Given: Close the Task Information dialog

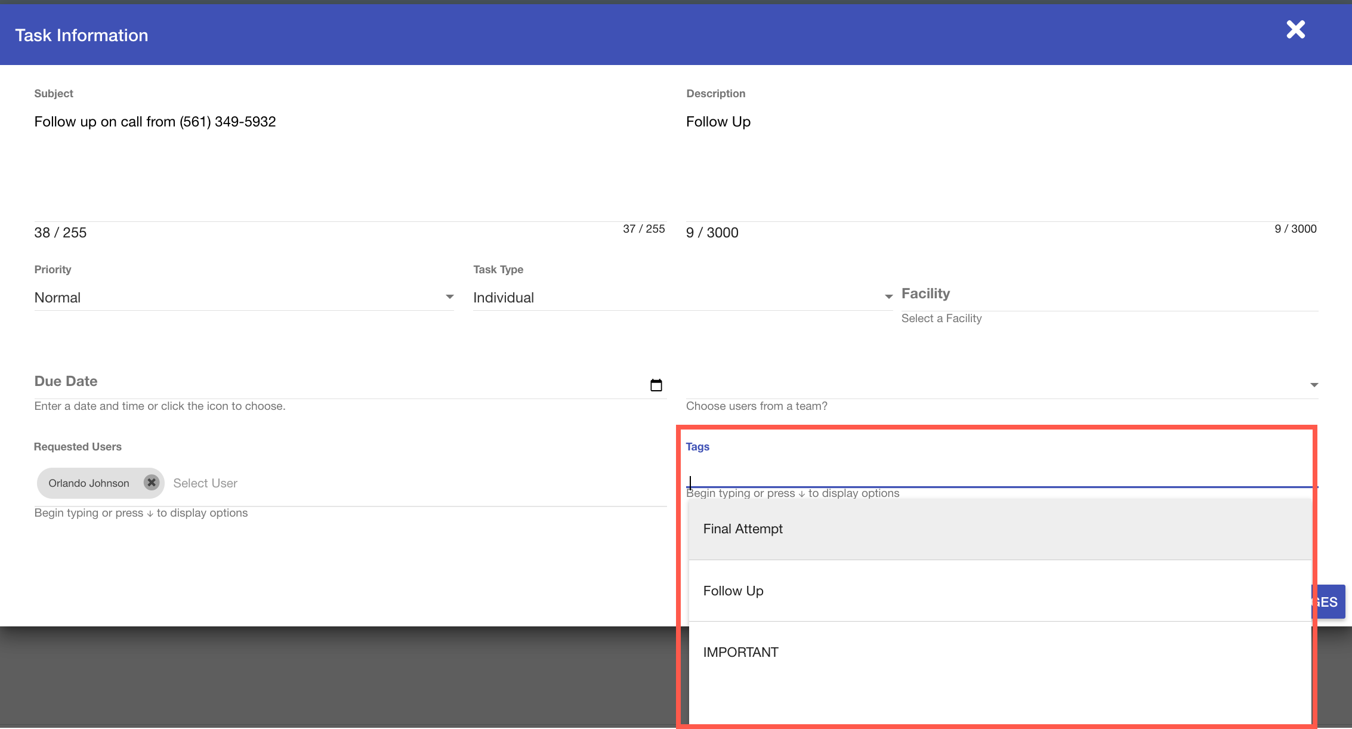Looking at the screenshot, I should [x=1295, y=30].
